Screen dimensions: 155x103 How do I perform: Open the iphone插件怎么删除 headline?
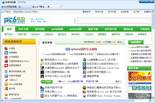pos(84,49)
